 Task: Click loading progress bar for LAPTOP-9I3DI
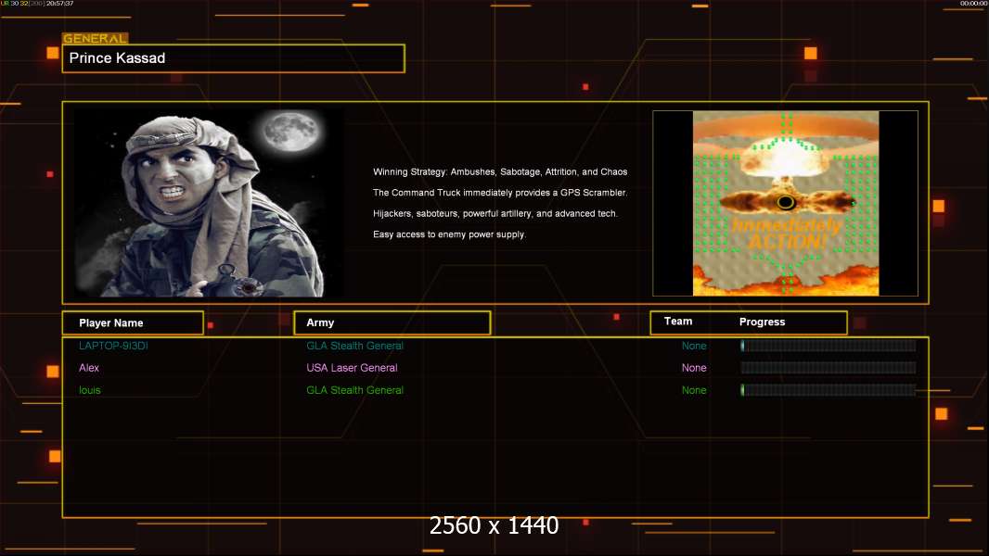pos(828,345)
